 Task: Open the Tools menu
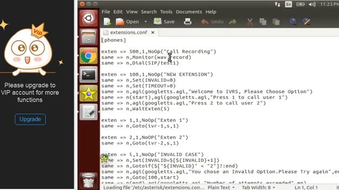point(166,12)
